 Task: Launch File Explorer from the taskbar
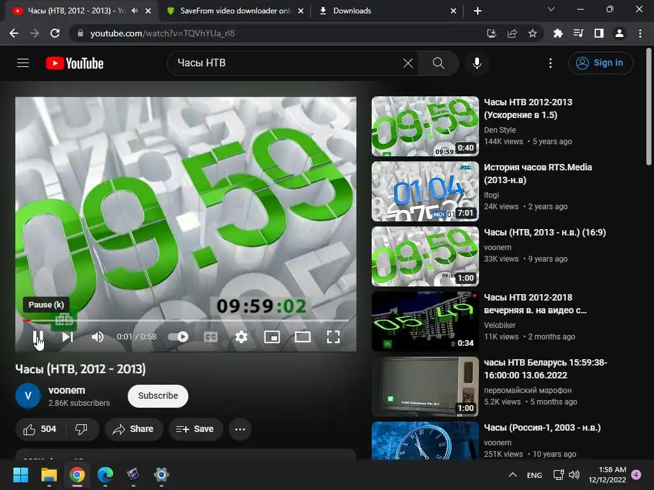(x=49, y=475)
